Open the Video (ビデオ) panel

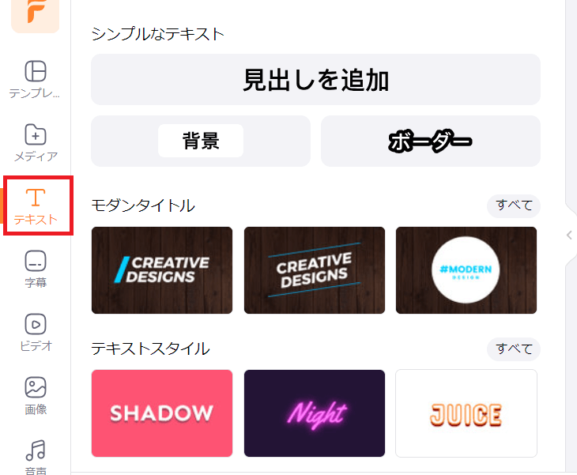click(x=36, y=333)
